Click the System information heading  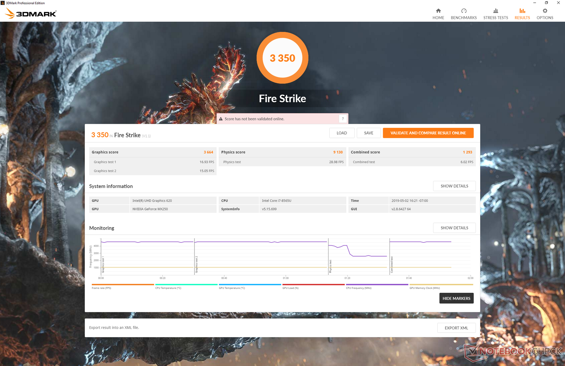[x=111, y=186]
